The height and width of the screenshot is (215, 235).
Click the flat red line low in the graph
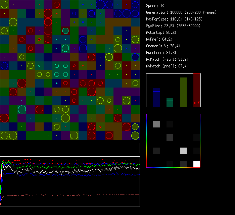click(67, 195)
